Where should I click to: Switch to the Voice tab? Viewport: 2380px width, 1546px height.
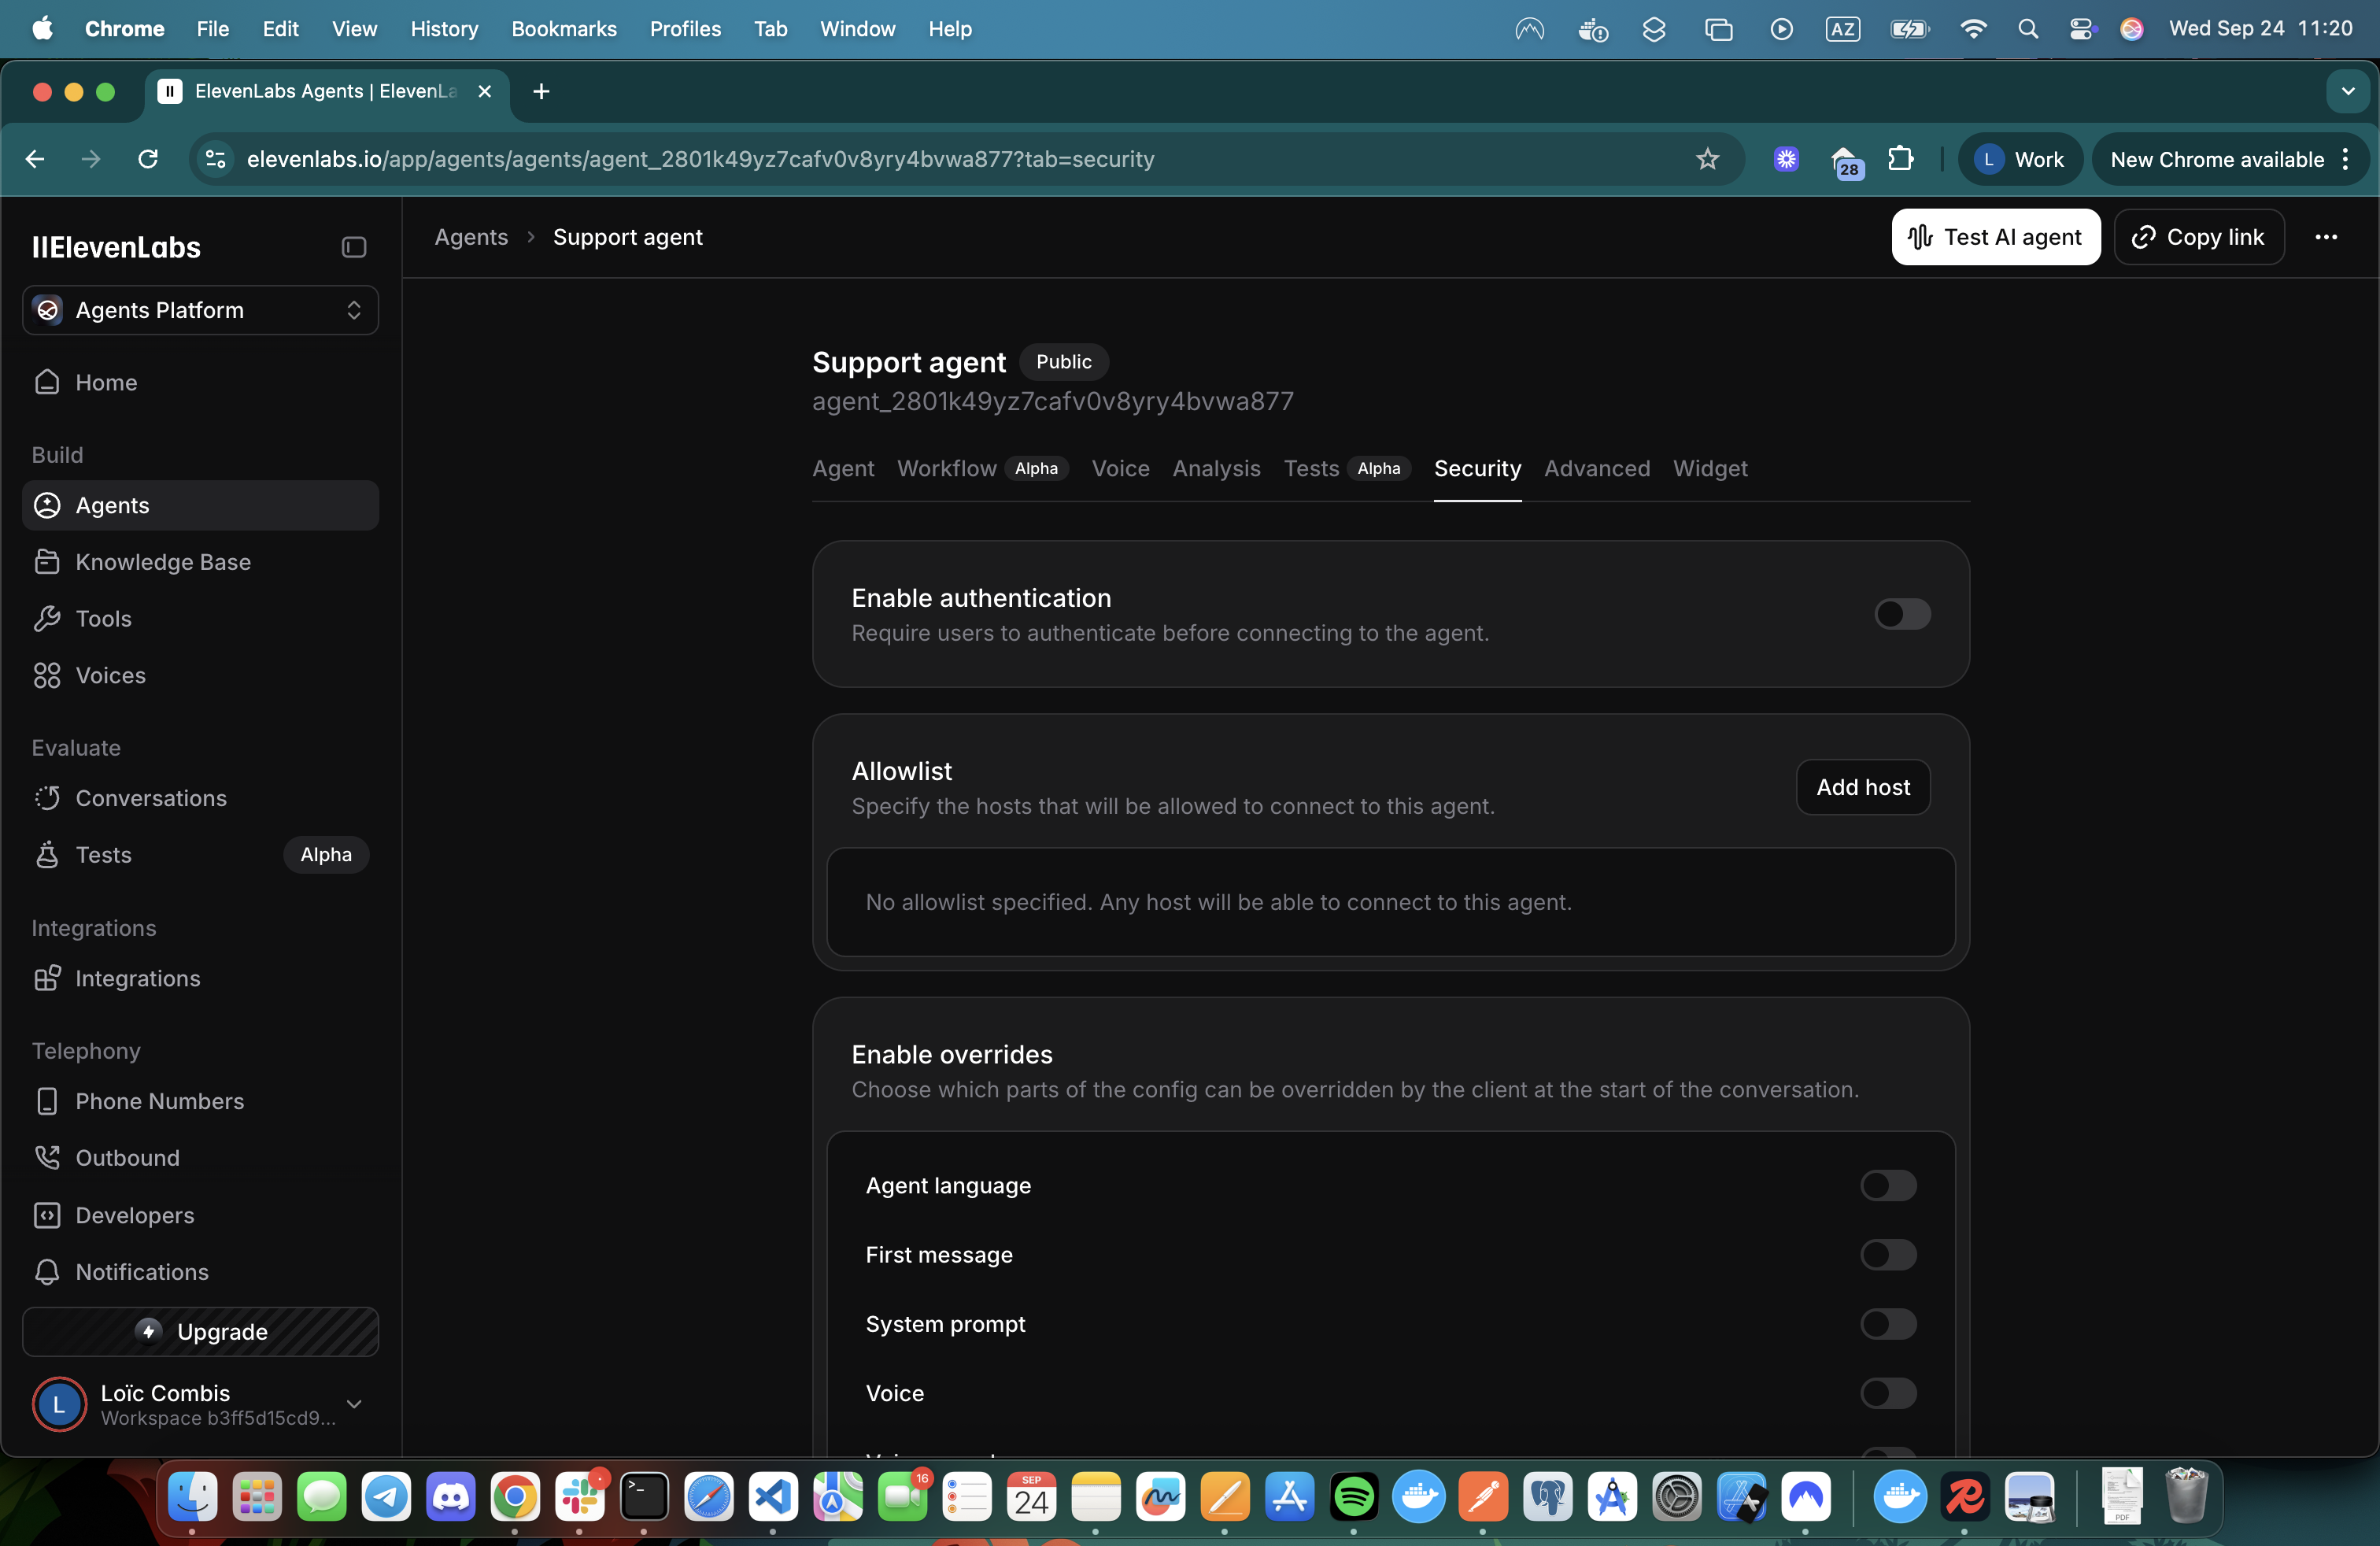1120,469
